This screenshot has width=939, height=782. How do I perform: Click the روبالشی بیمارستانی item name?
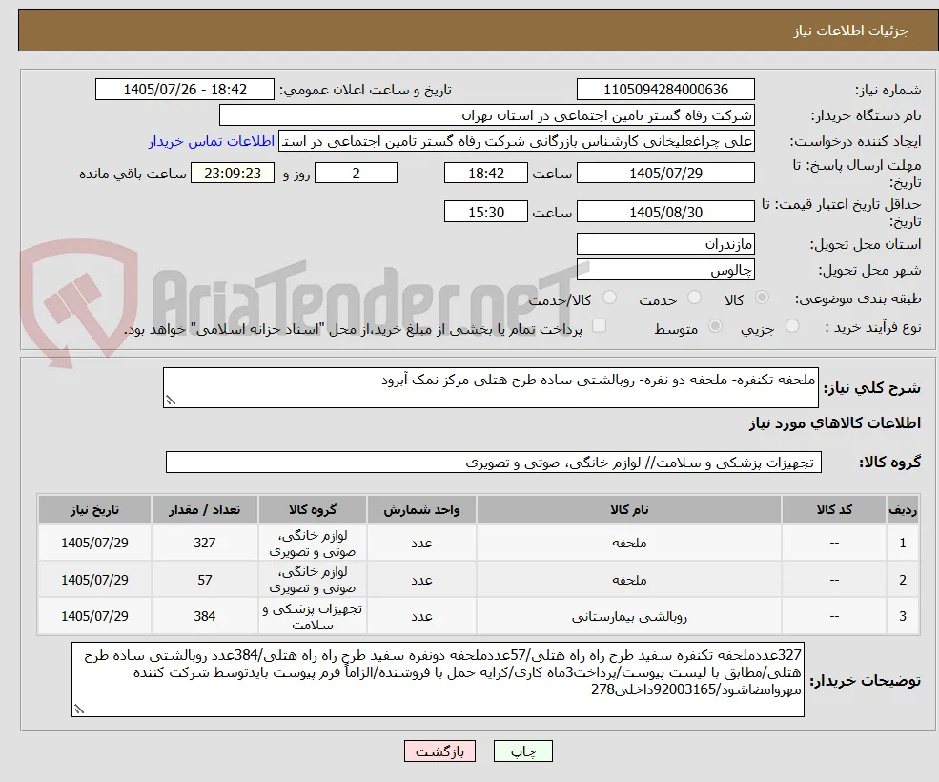(x=629, y=616)
